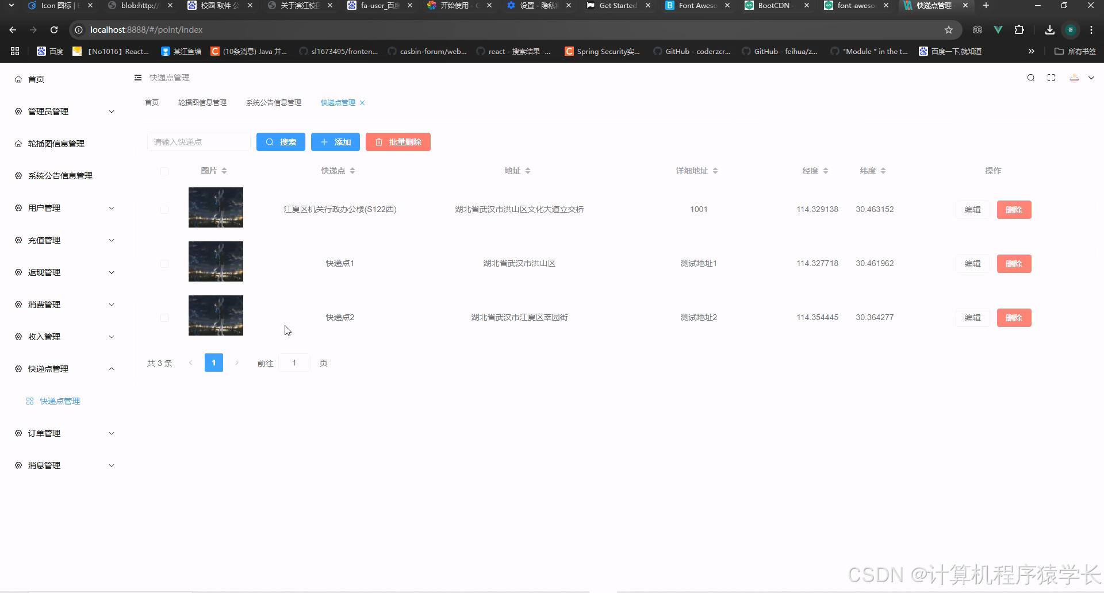Expand 消息管理 sidebar menu
This screenshot has height=593, width=1104.
[x=63, y=465]
